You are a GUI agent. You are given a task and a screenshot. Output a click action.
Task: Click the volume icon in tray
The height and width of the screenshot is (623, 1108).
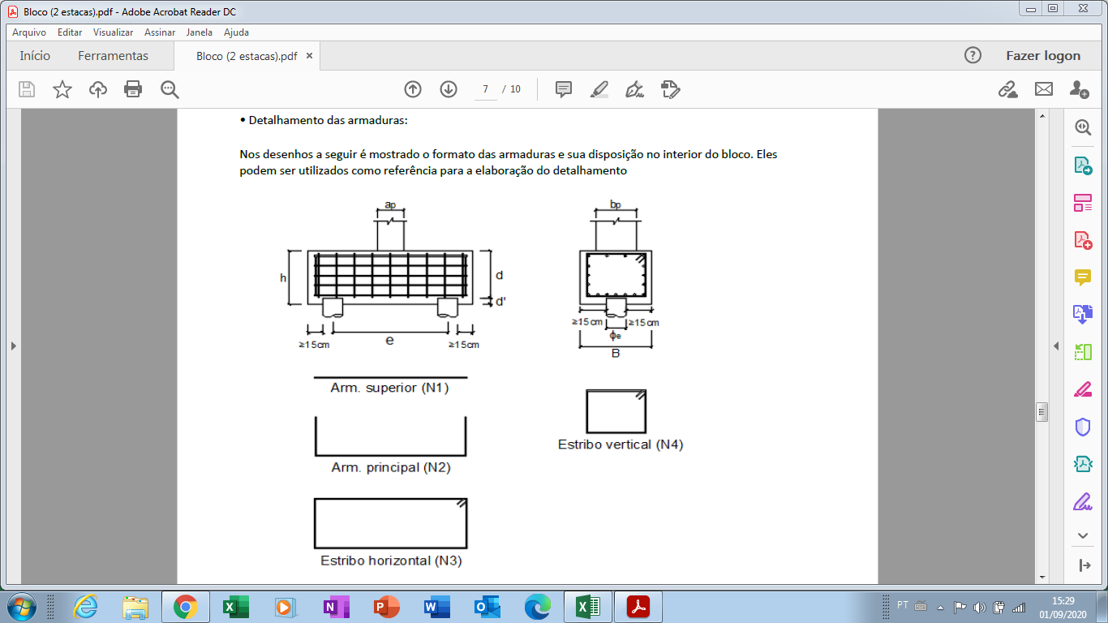979,607
